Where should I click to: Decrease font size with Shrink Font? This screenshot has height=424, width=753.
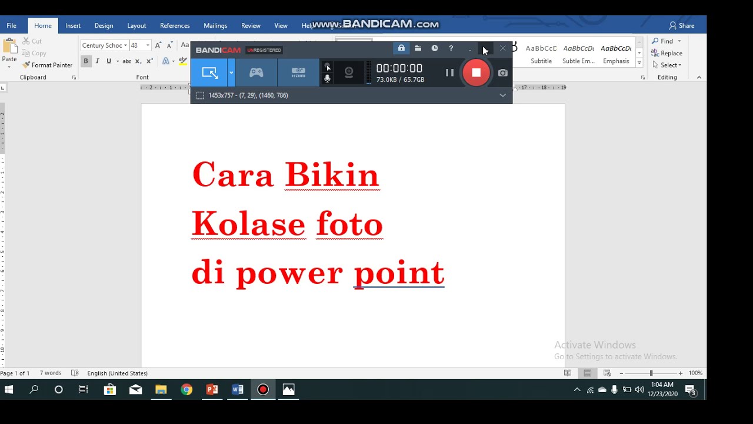tap(170, 45)
